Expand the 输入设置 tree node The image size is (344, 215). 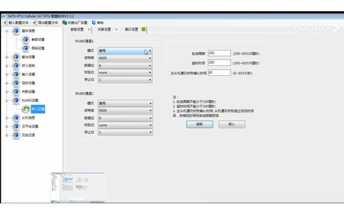point(7,74)
